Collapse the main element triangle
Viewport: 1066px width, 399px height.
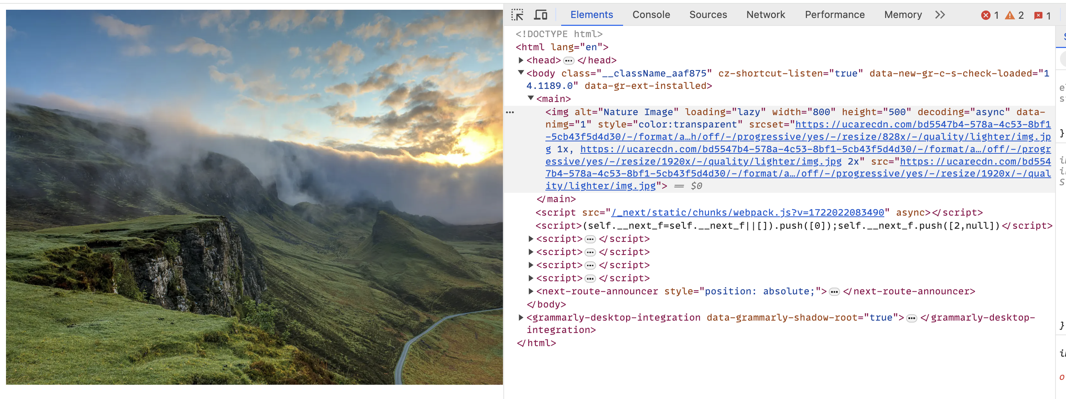tap(530, 98)
